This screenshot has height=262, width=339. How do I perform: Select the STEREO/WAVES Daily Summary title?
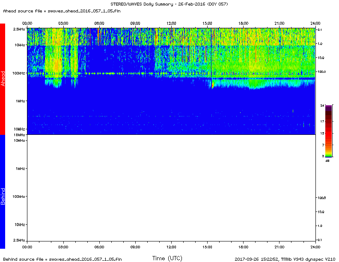[169, 4]
